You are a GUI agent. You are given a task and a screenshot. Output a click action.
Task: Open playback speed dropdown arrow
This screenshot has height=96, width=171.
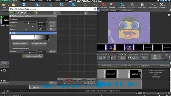115,58
